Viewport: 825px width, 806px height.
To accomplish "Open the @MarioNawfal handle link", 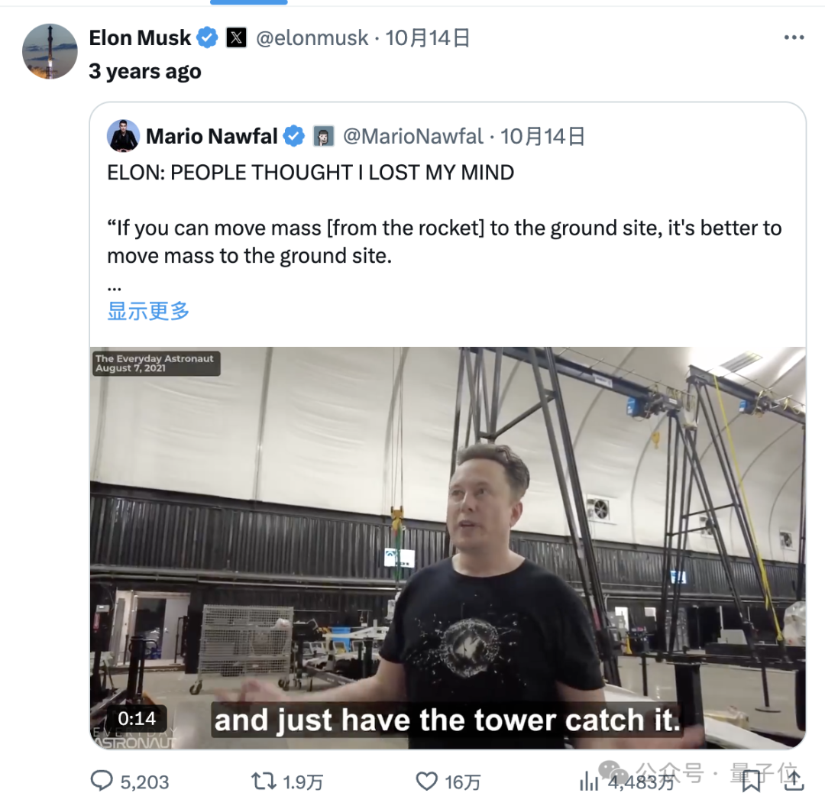I will coord(413,136).
